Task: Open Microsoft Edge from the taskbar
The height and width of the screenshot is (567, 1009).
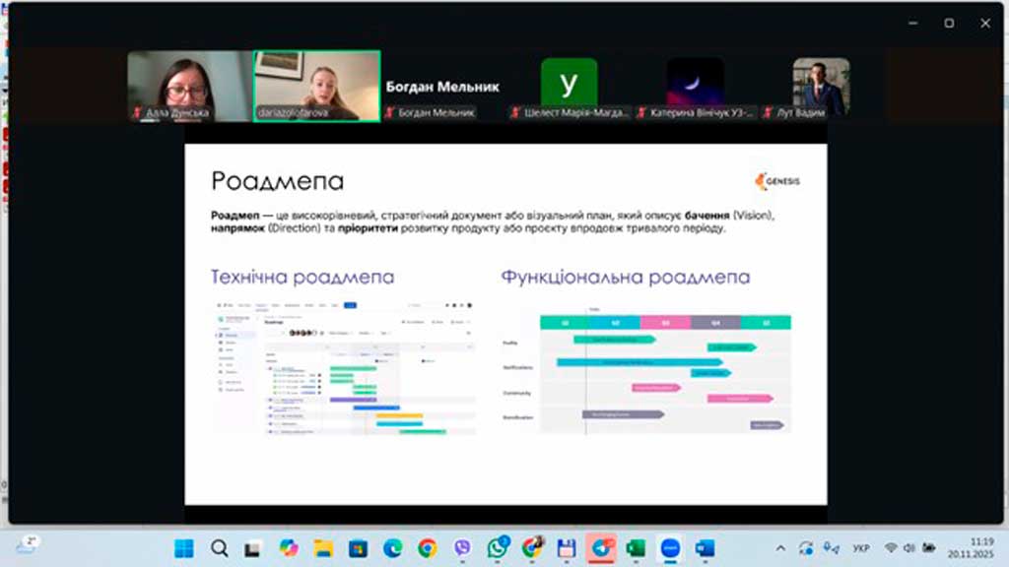Action: point(392,547)
